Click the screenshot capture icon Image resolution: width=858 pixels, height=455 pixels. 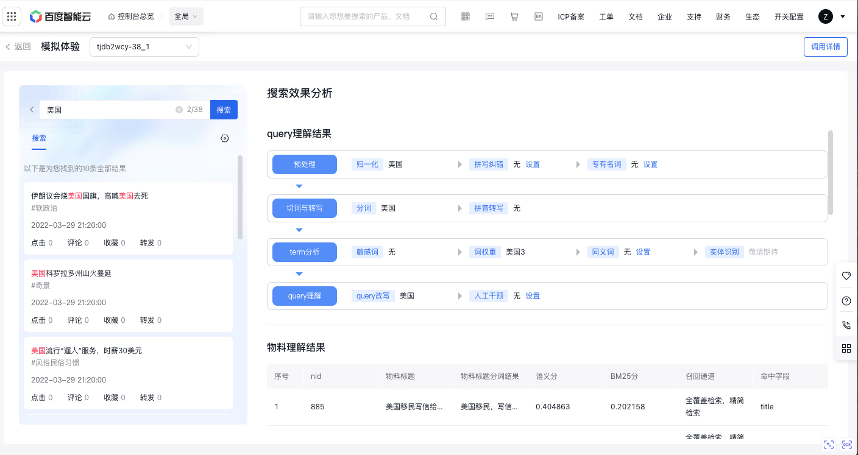point(829,445)
